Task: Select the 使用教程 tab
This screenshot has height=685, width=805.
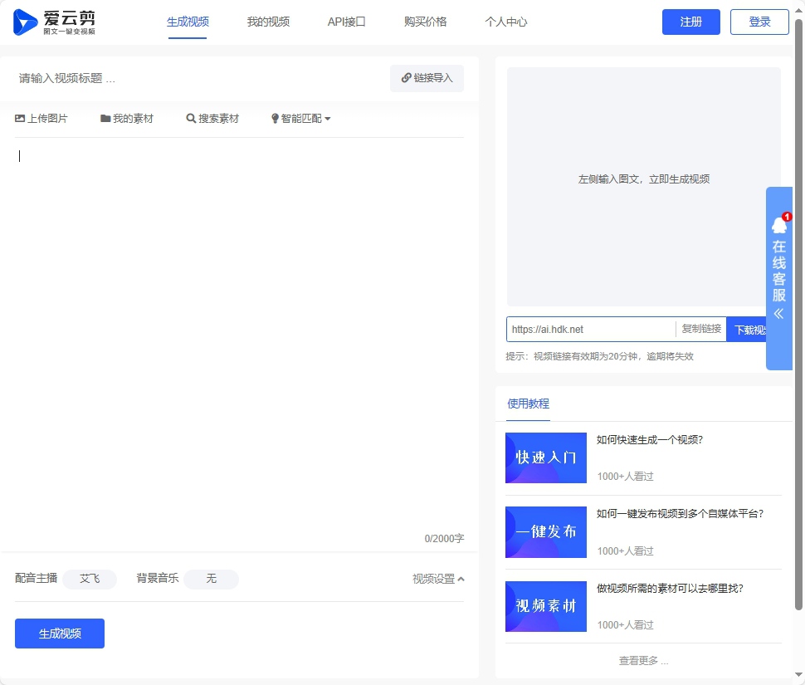Action: point(528,404)
